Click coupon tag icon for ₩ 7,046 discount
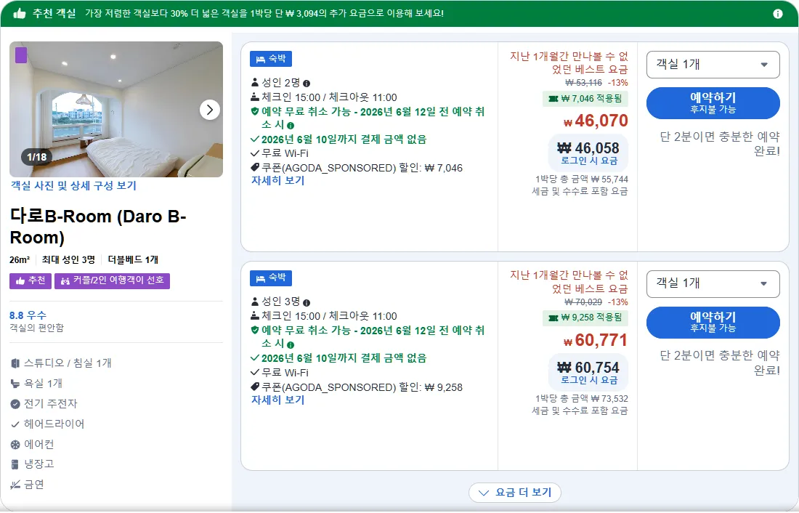This screenshot has height=513, width=799. [255, 167]
